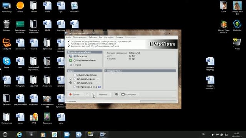Open the Саня desktop folder
The width and height of the screenshot is (246, 138).
[223, 7]
